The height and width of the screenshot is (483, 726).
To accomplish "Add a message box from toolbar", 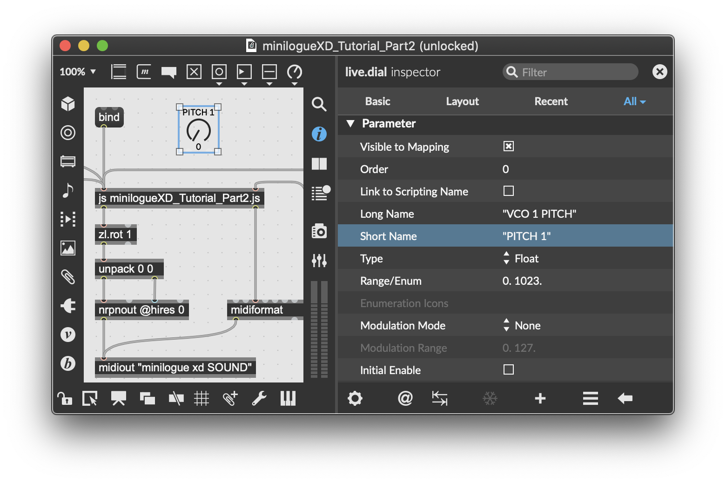I will 144,72.
